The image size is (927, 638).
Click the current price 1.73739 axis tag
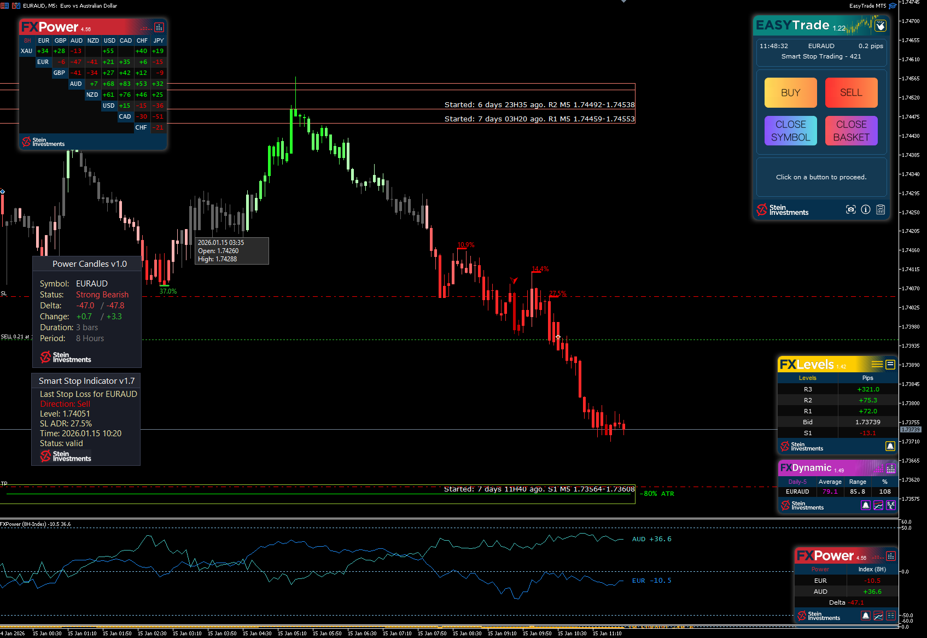911,430
